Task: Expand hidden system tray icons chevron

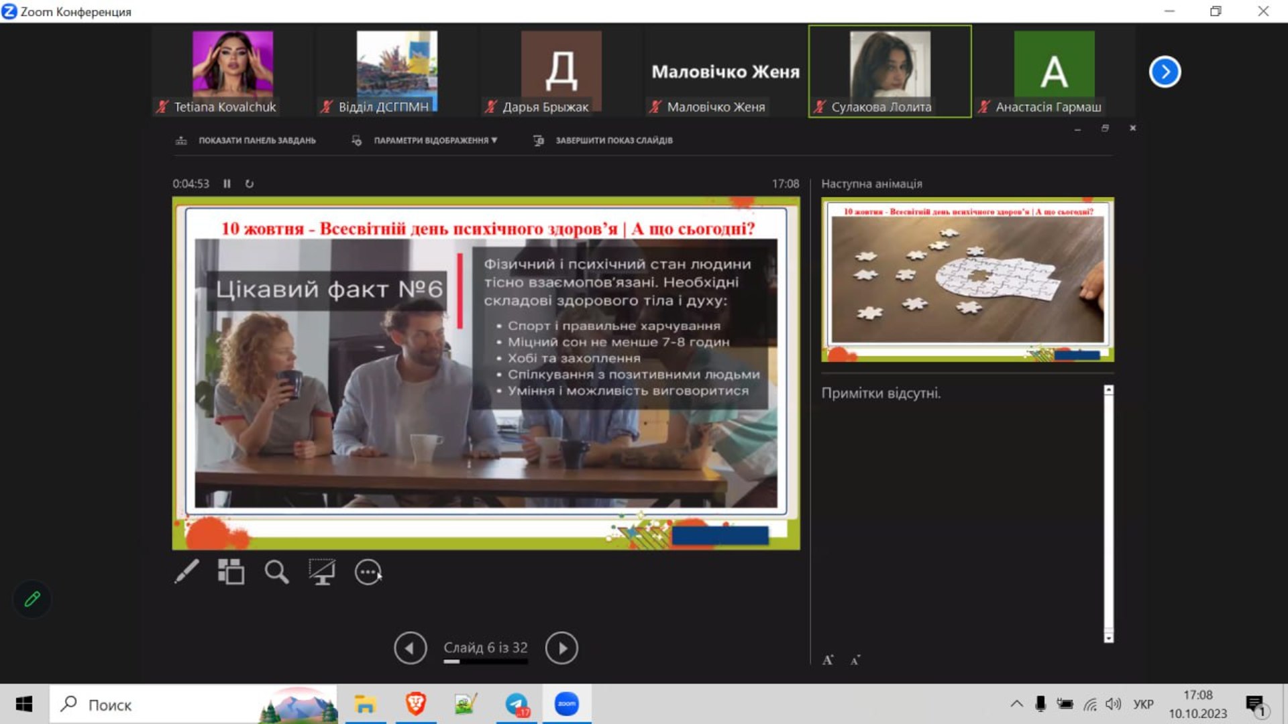Action: [1016, 704]
